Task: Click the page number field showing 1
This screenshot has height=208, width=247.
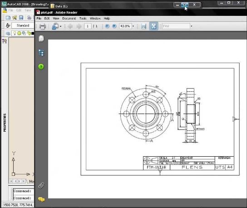Action: click(88, 26)
